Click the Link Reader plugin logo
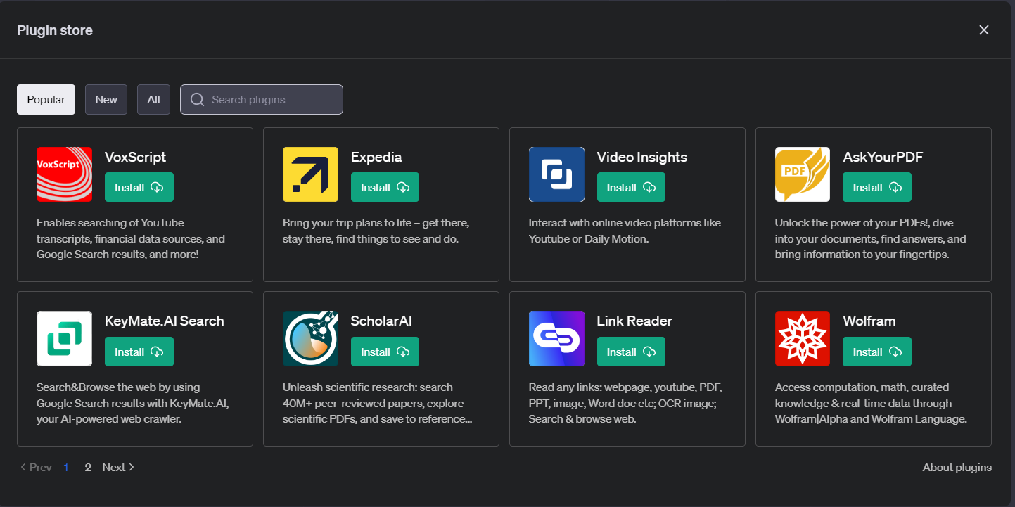 pyautogui.click(x=556, y=338)
